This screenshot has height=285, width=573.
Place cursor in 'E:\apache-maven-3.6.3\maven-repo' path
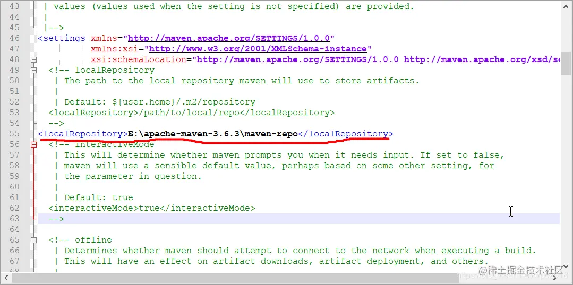pyautogui.click(x=212, y=134)
